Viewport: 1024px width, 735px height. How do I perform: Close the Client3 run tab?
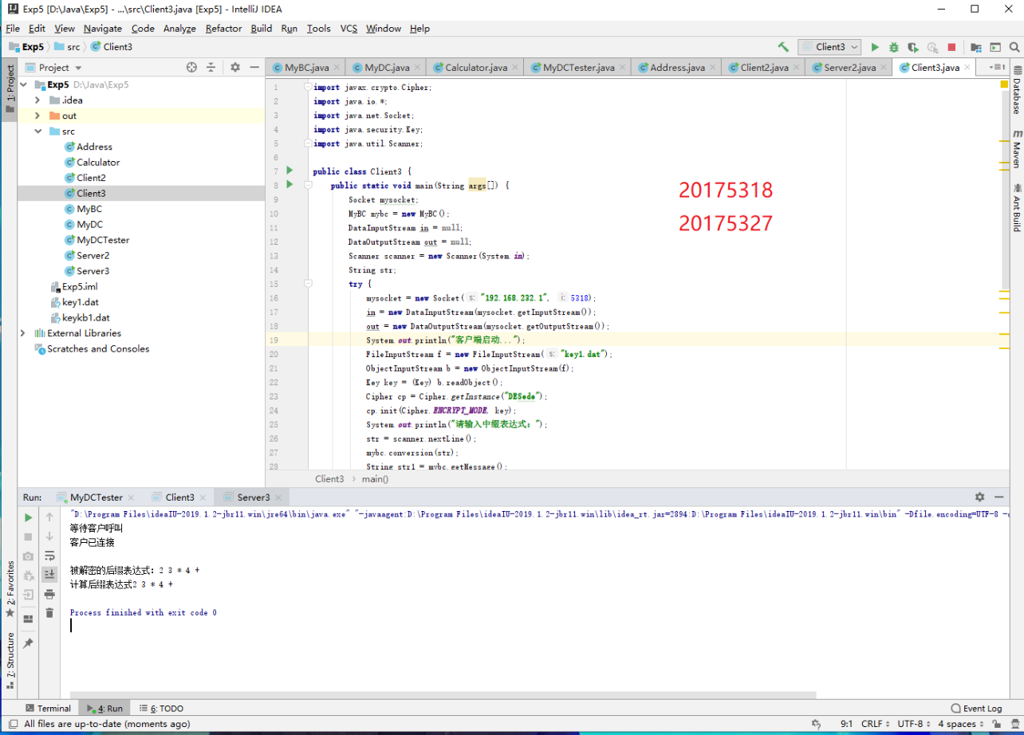click(203, 497)
